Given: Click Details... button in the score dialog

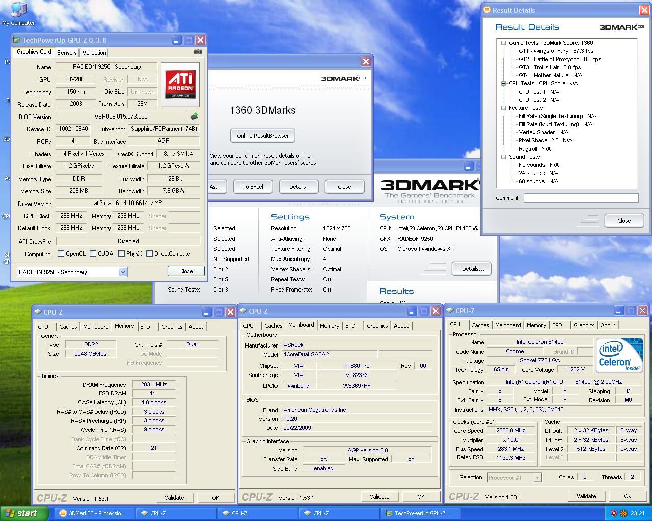Looking at the screenshot, I should pyautogui.click(x=300, y=187).
